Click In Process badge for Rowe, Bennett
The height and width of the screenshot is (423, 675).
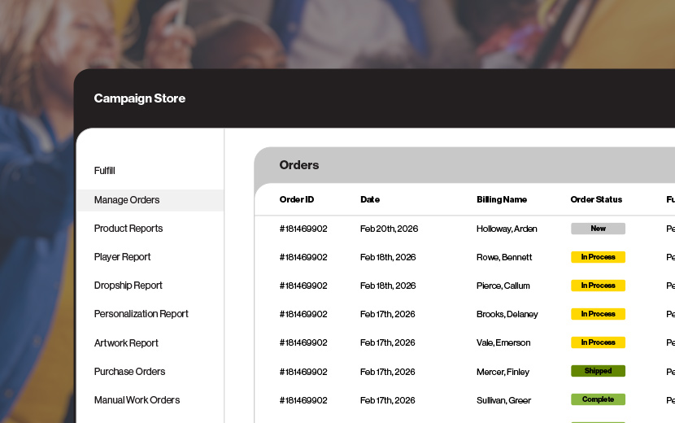click(x=598, y=257)
